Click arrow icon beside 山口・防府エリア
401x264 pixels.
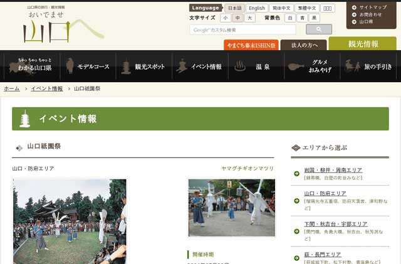pos(296,201)
